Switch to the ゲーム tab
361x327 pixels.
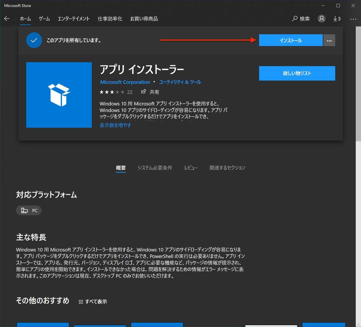(44, 19)
